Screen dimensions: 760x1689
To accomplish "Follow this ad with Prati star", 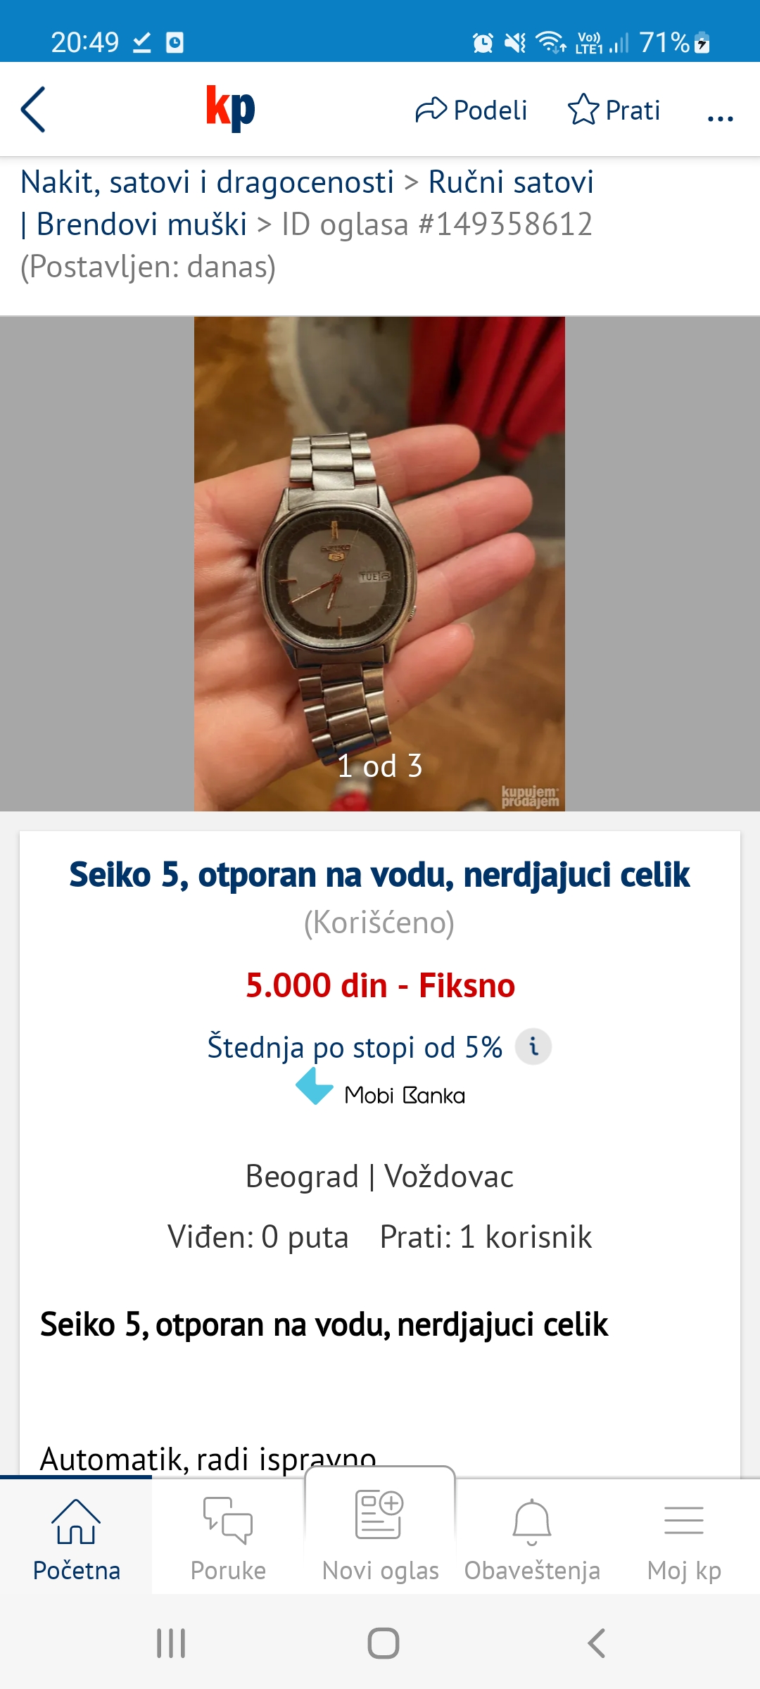I will pyautogui.click(x=614, y=110).
